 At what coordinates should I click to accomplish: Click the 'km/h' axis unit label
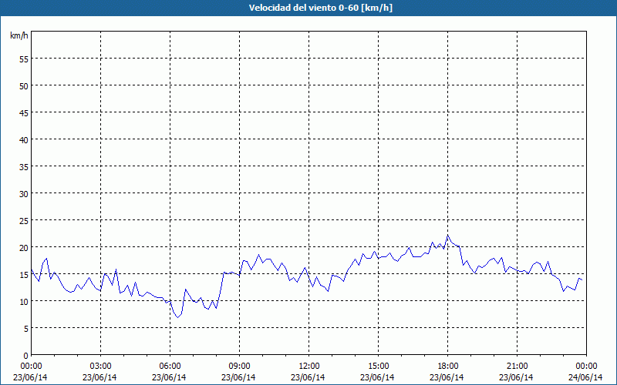tap(19, 35)
